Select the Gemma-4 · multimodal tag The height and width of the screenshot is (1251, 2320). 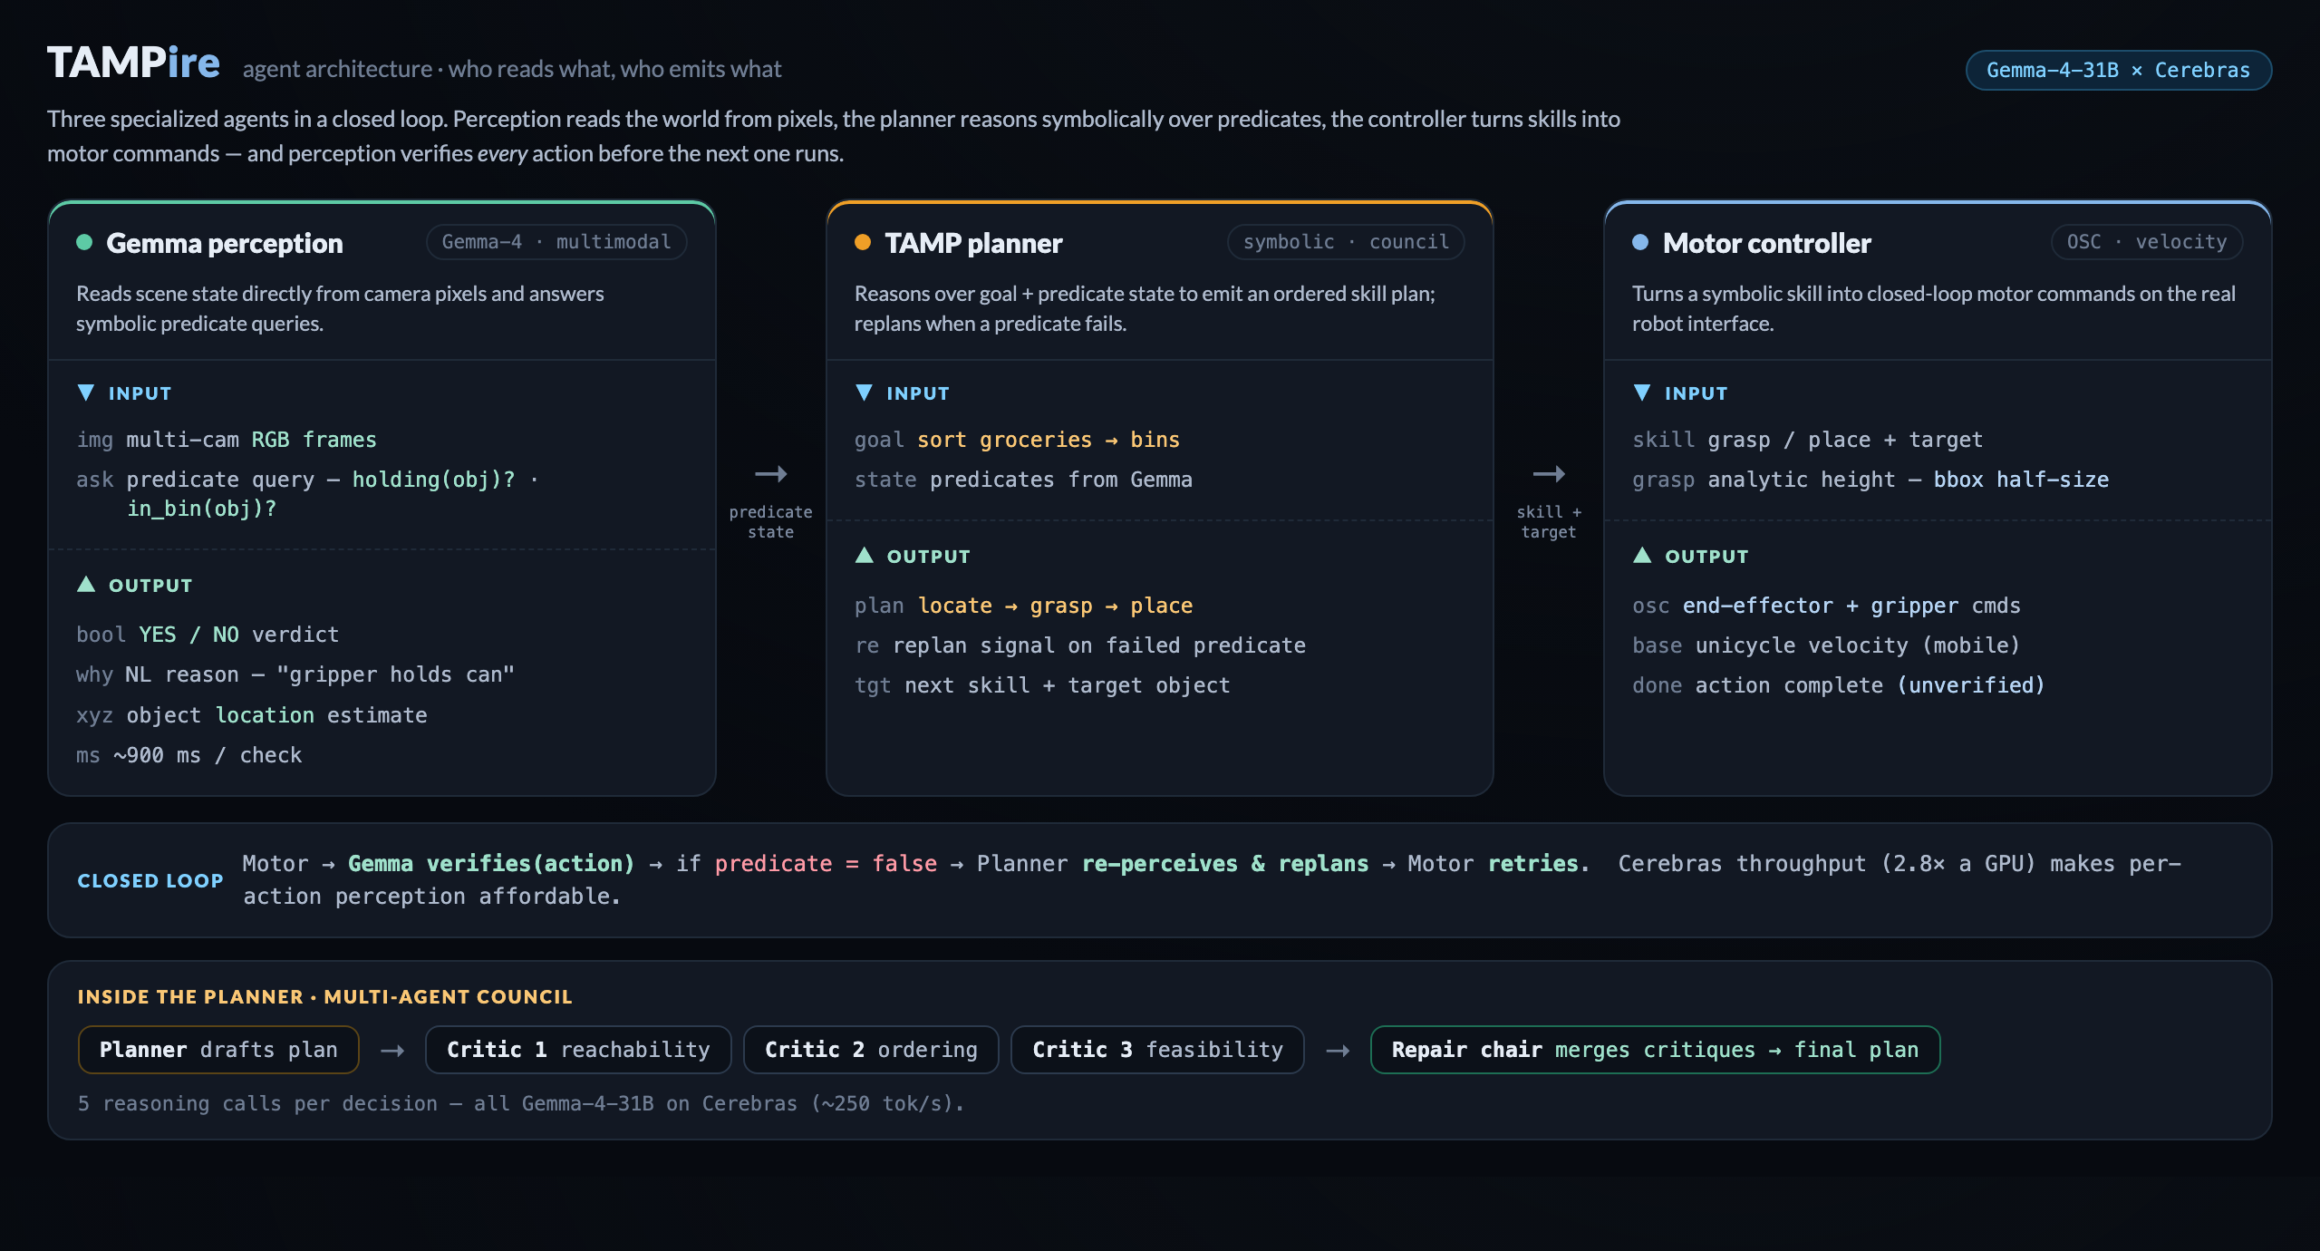[x=556, y=242]
